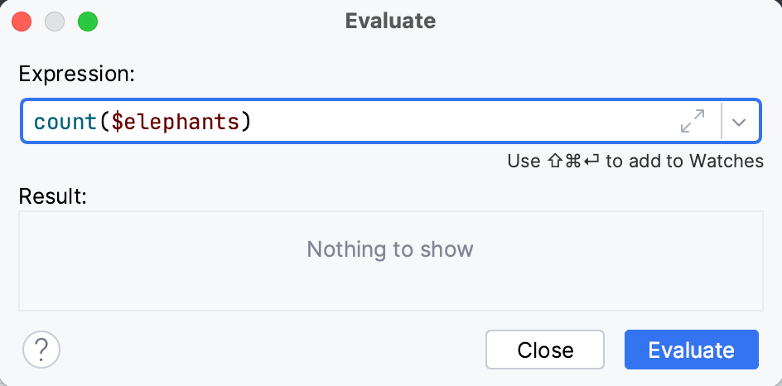The height and width of the screenshot is (386, 782).
Task: Click the empty Result panel area
Action: pos(166,282)
